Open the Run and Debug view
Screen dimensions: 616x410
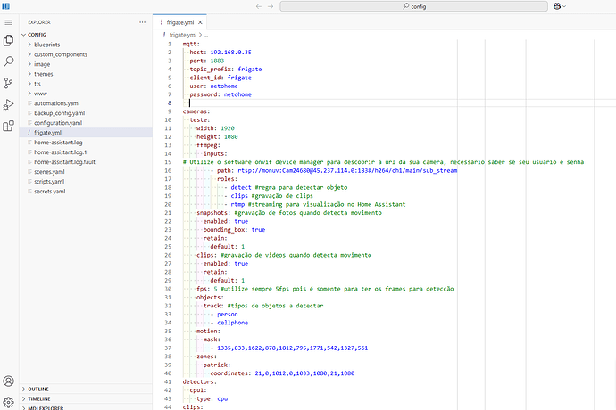click(x=8, y=104)
